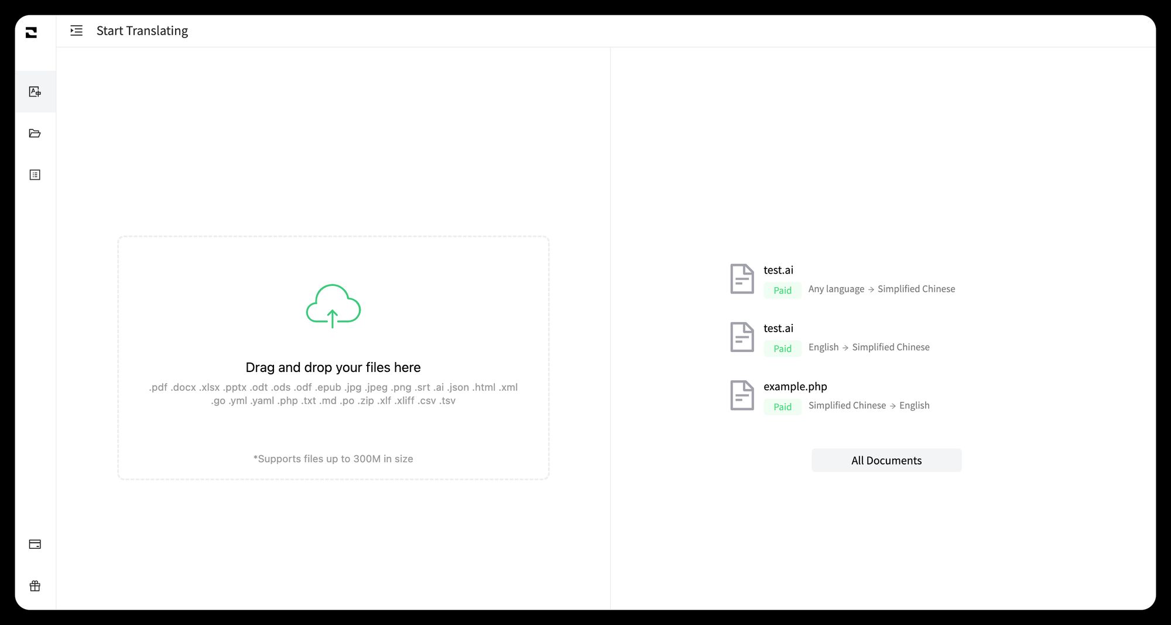Open the translate document sidebar icon
Image resolution: width=1171 pixels, height=625 pixels.
click(x=35, y=92)
